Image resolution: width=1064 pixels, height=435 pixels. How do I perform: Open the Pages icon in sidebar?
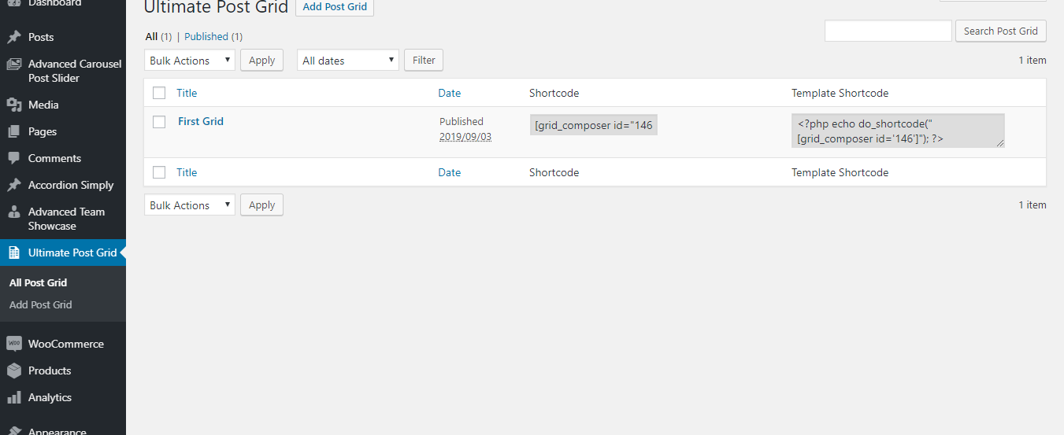[13, 131]
